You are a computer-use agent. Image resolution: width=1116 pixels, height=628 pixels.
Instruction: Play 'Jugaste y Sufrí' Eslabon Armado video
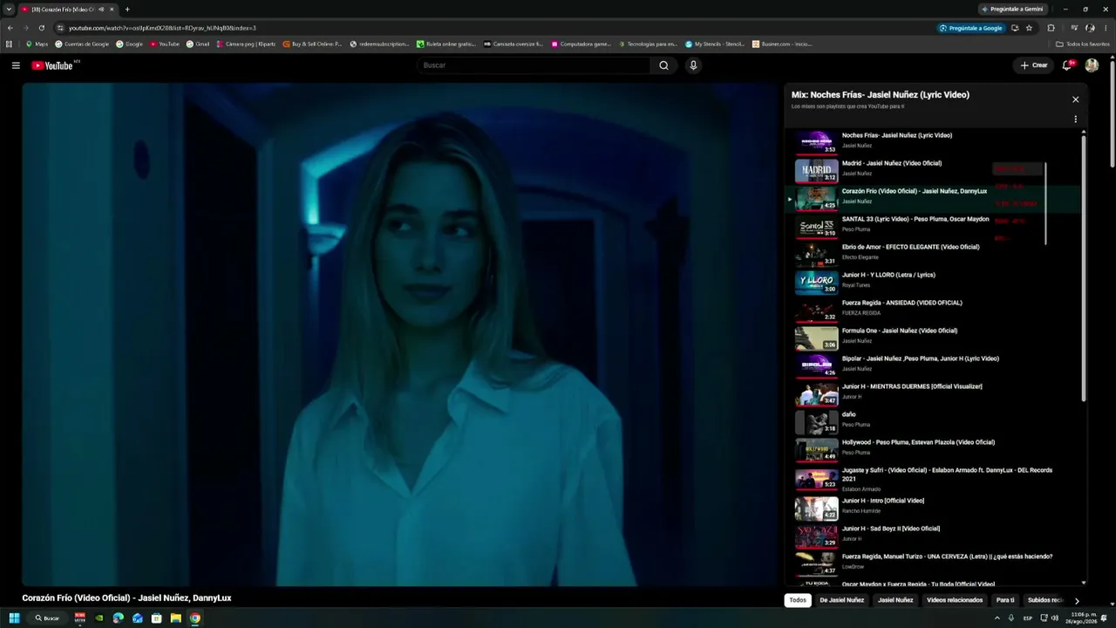click(816, 479)
